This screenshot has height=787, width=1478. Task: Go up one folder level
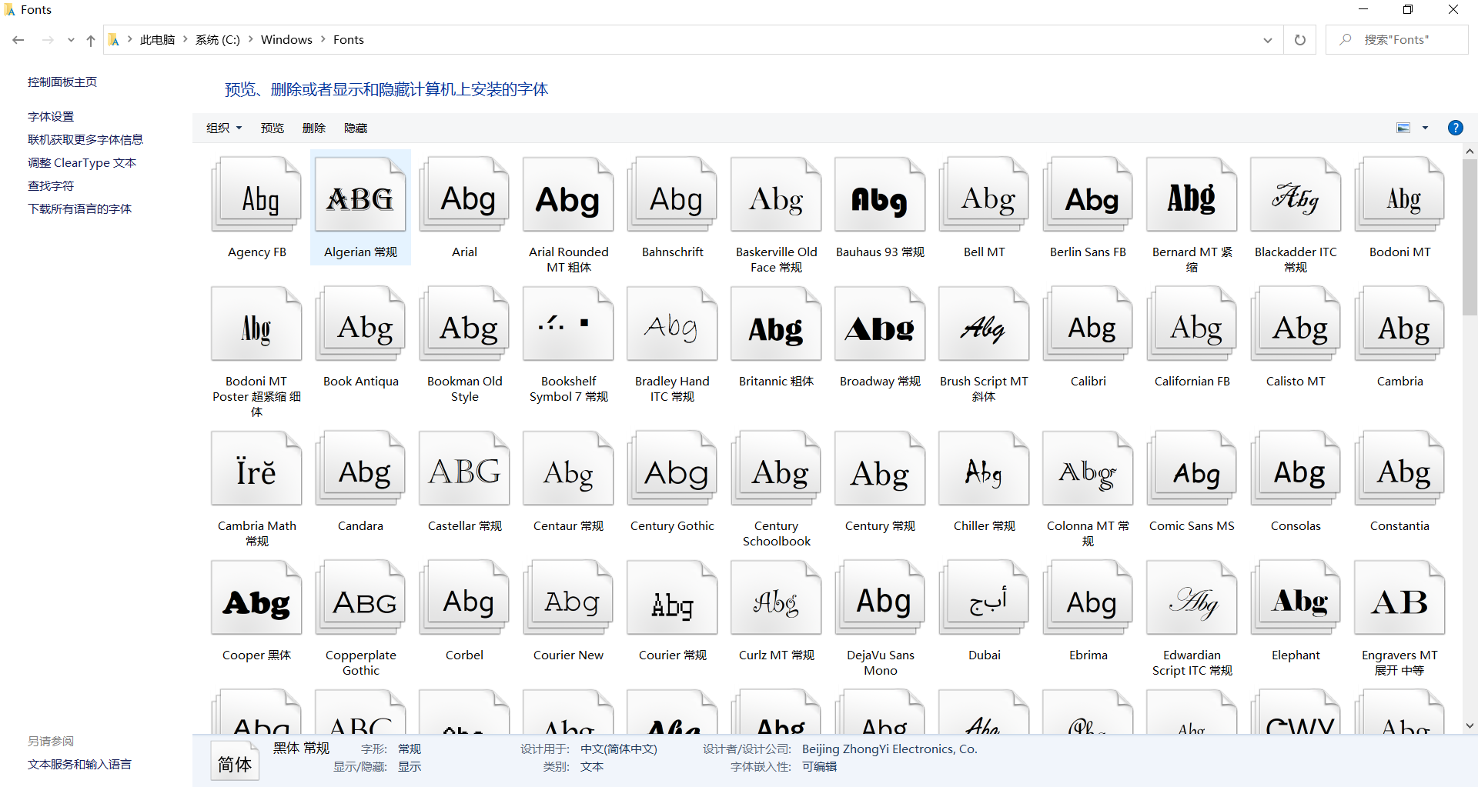(91, 40)
